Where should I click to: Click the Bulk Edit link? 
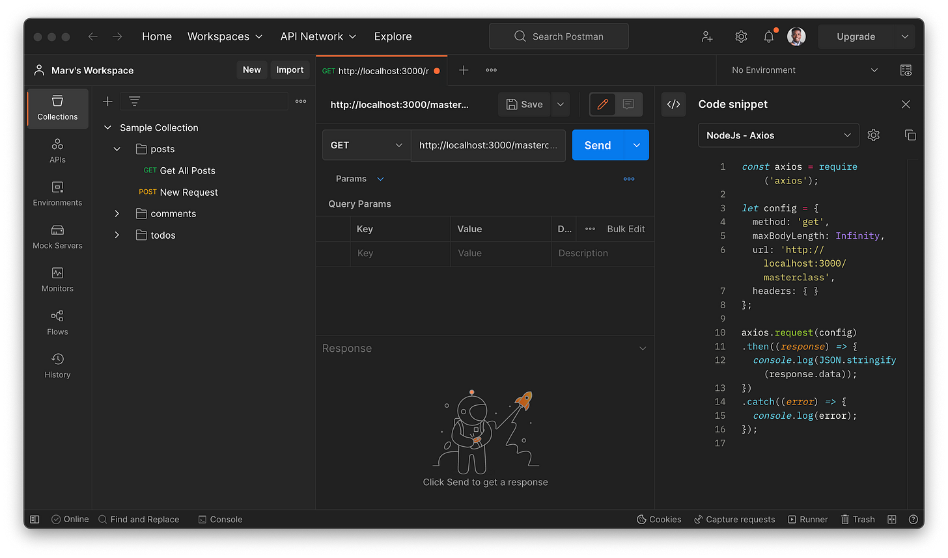click(x=626, y=229)
